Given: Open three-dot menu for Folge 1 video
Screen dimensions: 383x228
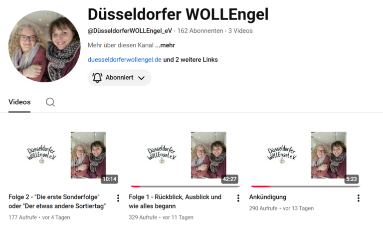Looking at the screenshot, I should pos(238,198).
